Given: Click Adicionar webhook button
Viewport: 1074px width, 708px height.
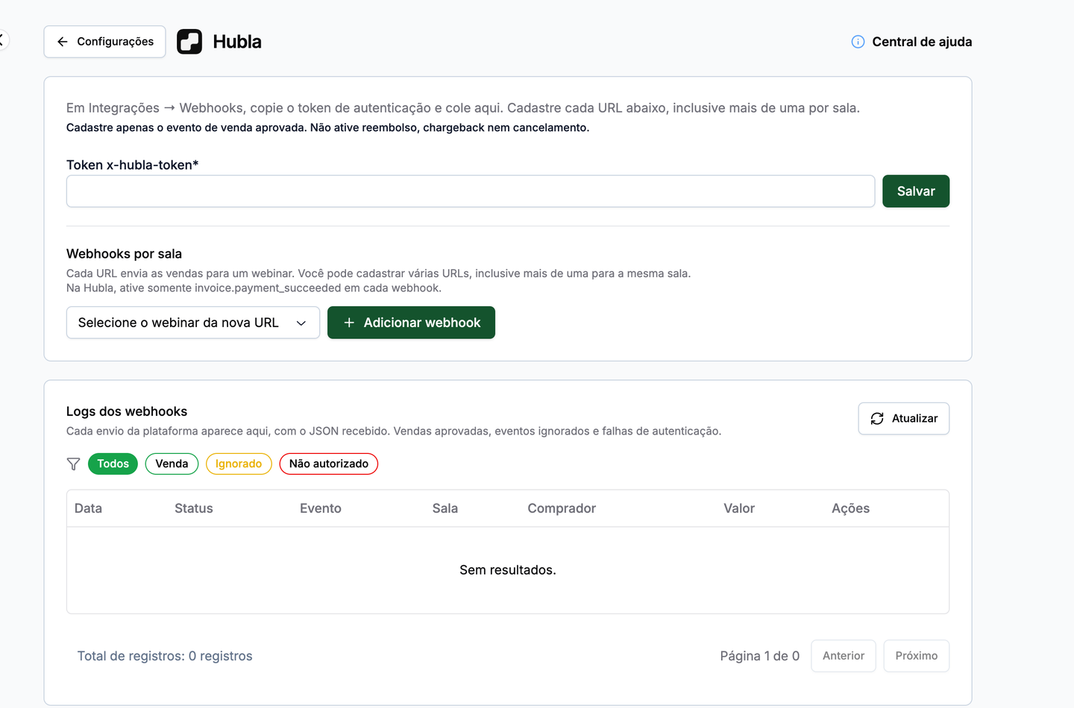Looking at the screenshot, I should click(411, 323).
